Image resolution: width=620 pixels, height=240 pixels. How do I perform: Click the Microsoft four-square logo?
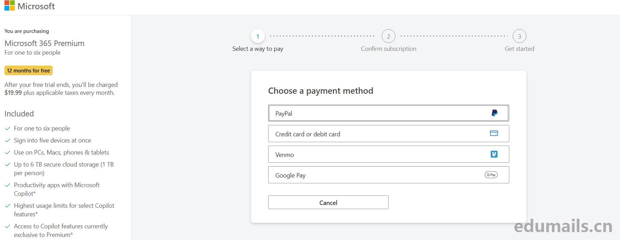click(10, 5)
